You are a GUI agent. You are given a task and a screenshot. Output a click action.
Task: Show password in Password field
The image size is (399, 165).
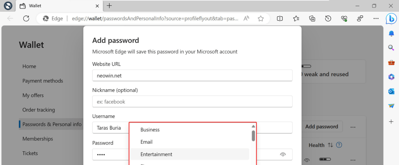283,155
